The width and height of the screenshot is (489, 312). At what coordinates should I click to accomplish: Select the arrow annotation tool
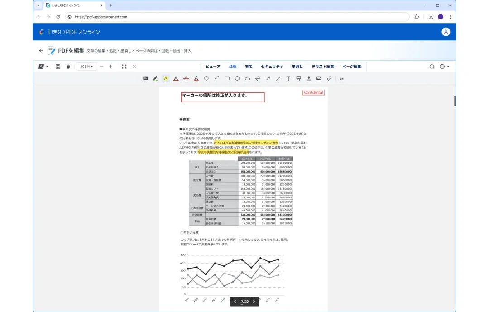pos(268,78)
